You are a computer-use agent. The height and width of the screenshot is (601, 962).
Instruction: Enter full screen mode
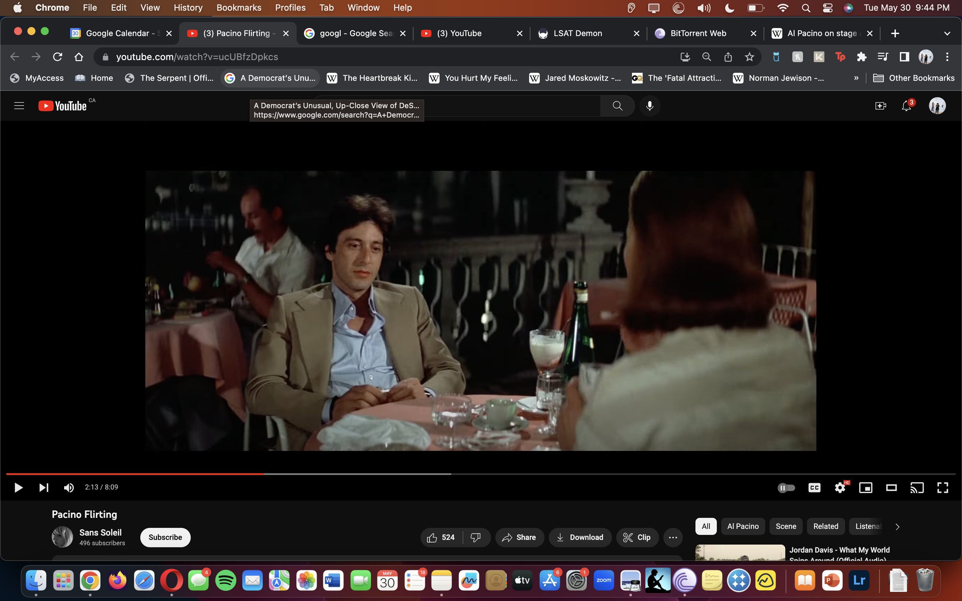point(943,487)
